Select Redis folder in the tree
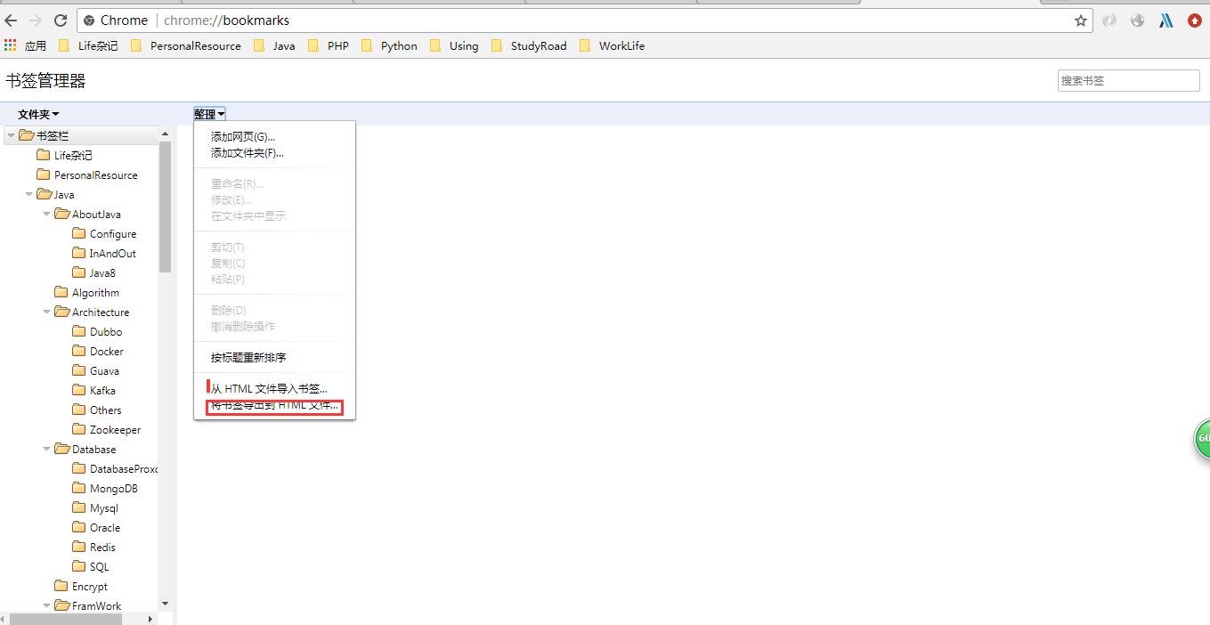The height and width of the screenshot is (625, 1210). (x=93, y=547)
